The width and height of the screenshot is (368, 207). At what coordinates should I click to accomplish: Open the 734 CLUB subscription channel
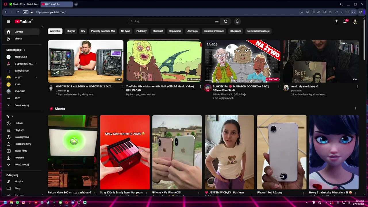pos(22,91)
